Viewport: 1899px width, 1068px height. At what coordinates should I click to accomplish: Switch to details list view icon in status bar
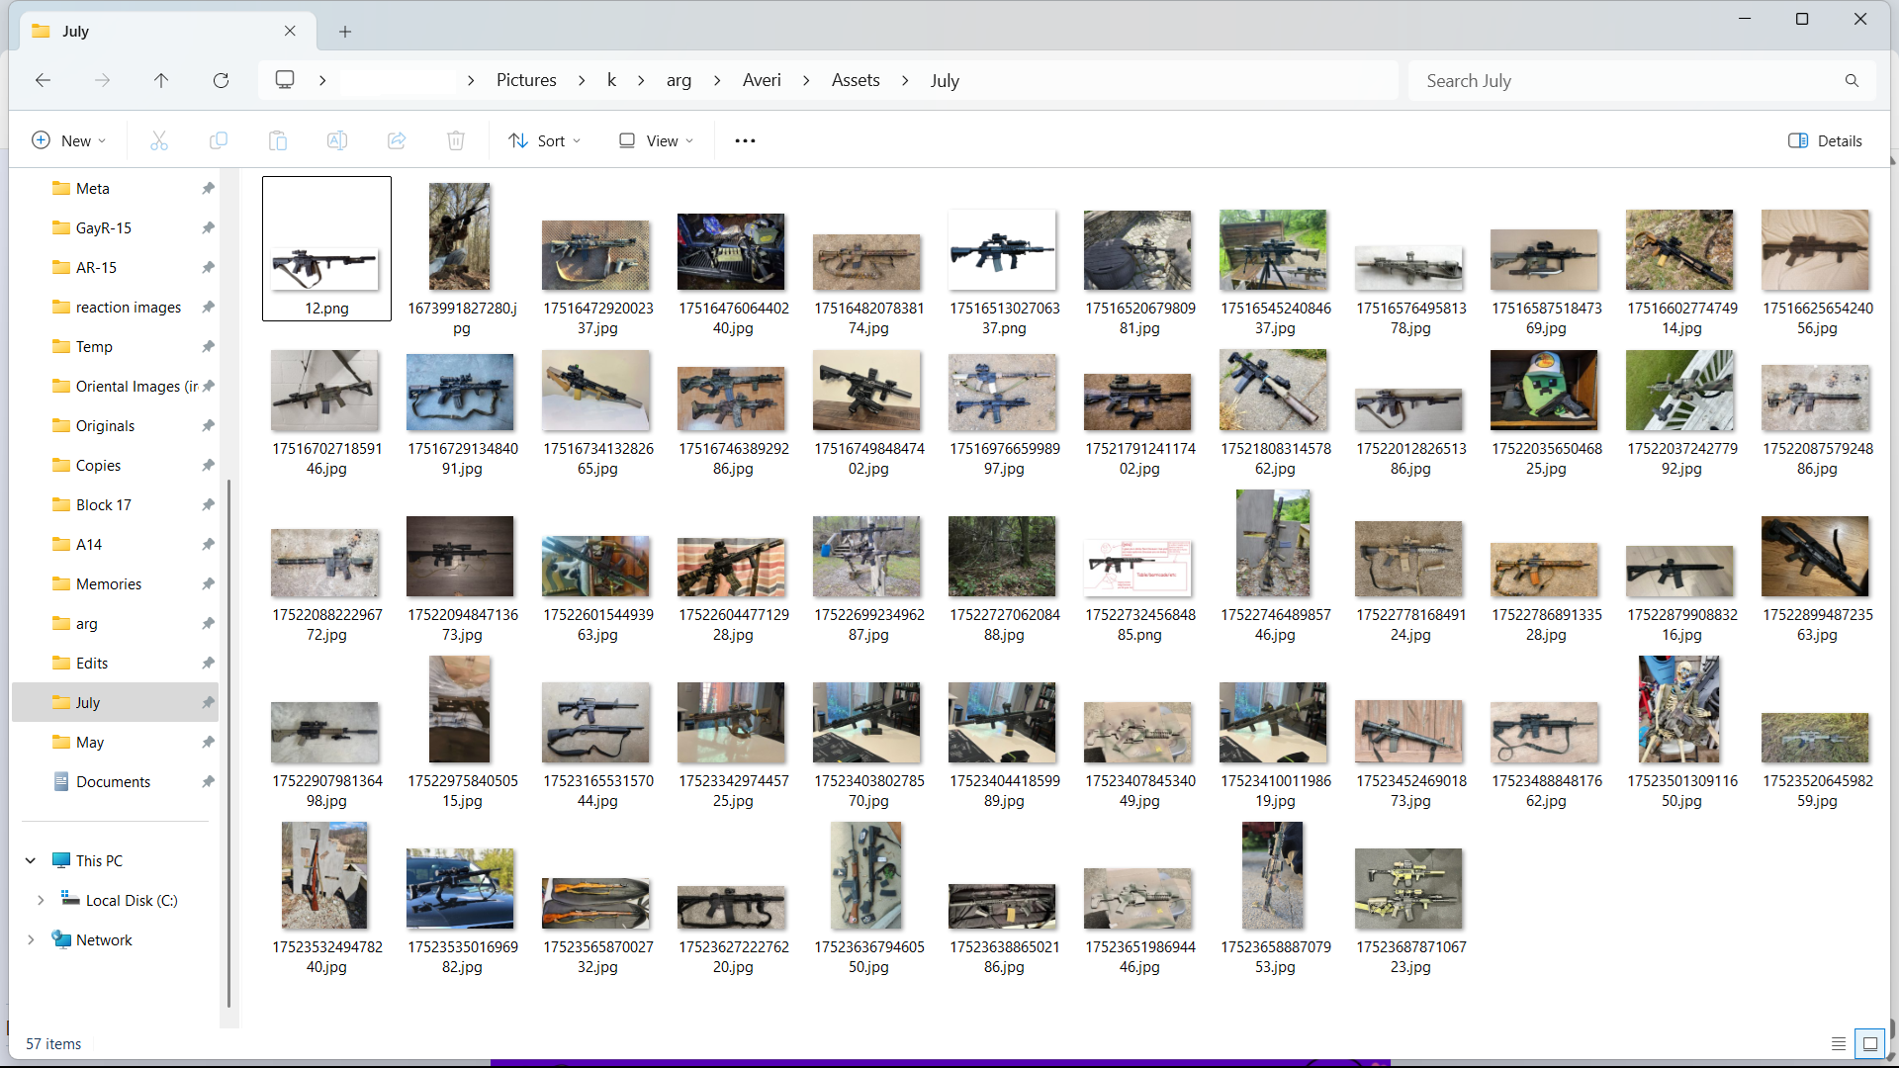(1839, 1043)
